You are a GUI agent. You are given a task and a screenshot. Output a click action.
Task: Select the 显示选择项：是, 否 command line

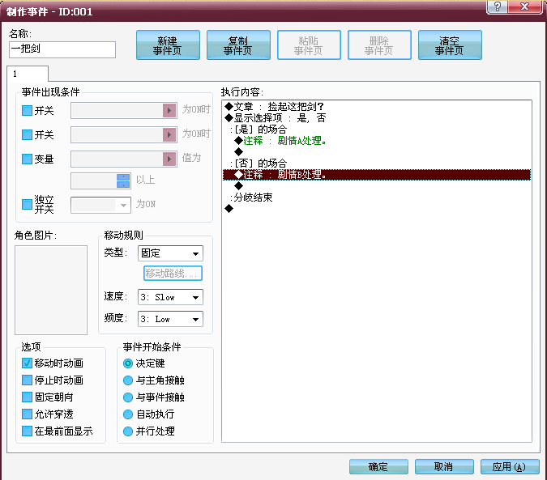(377, 118)
